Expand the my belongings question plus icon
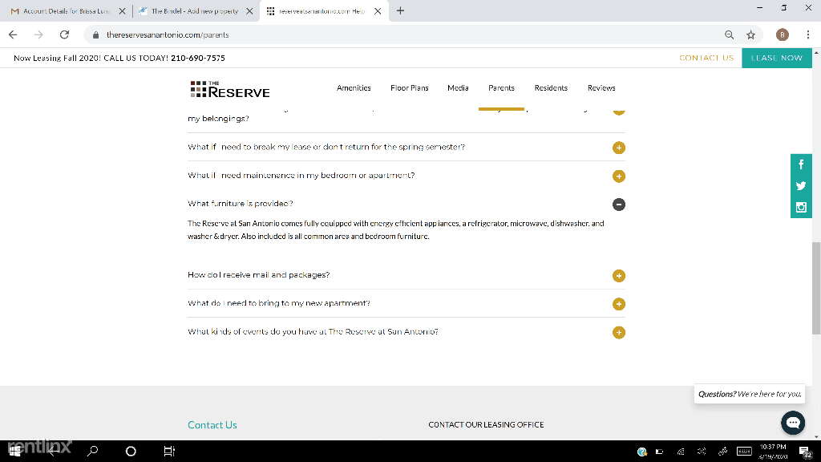821x462 pixels. tap(619, 111)
